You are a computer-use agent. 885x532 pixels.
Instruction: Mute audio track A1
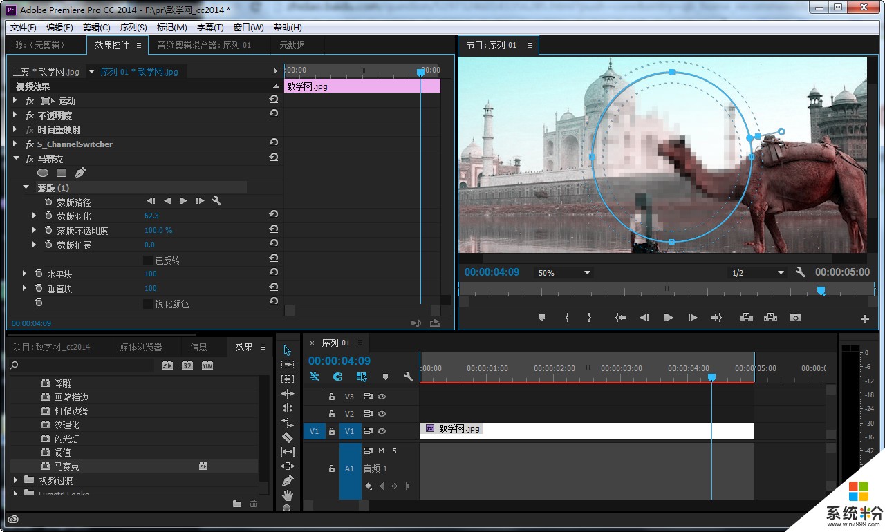click(381, 450)
